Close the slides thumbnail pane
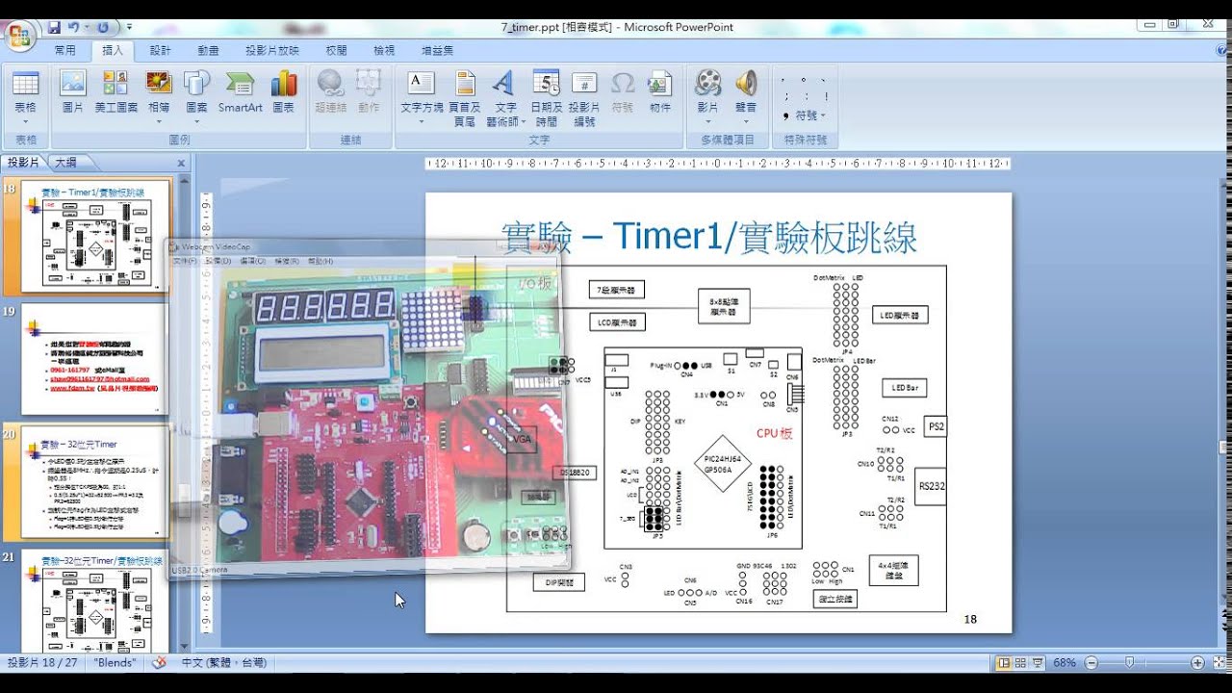Image resolution: width=1232 pixels, height=693 pixels. tap(181, 164)
